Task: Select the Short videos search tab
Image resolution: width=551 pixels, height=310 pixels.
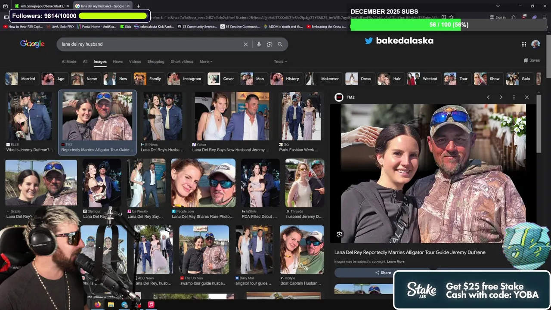Action: pos(182,62)
